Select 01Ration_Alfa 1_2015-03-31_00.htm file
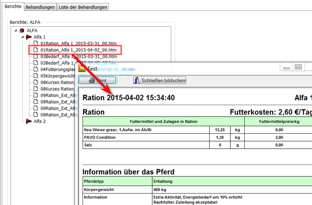Screen dimensions: 312x205 click(78, 43)
